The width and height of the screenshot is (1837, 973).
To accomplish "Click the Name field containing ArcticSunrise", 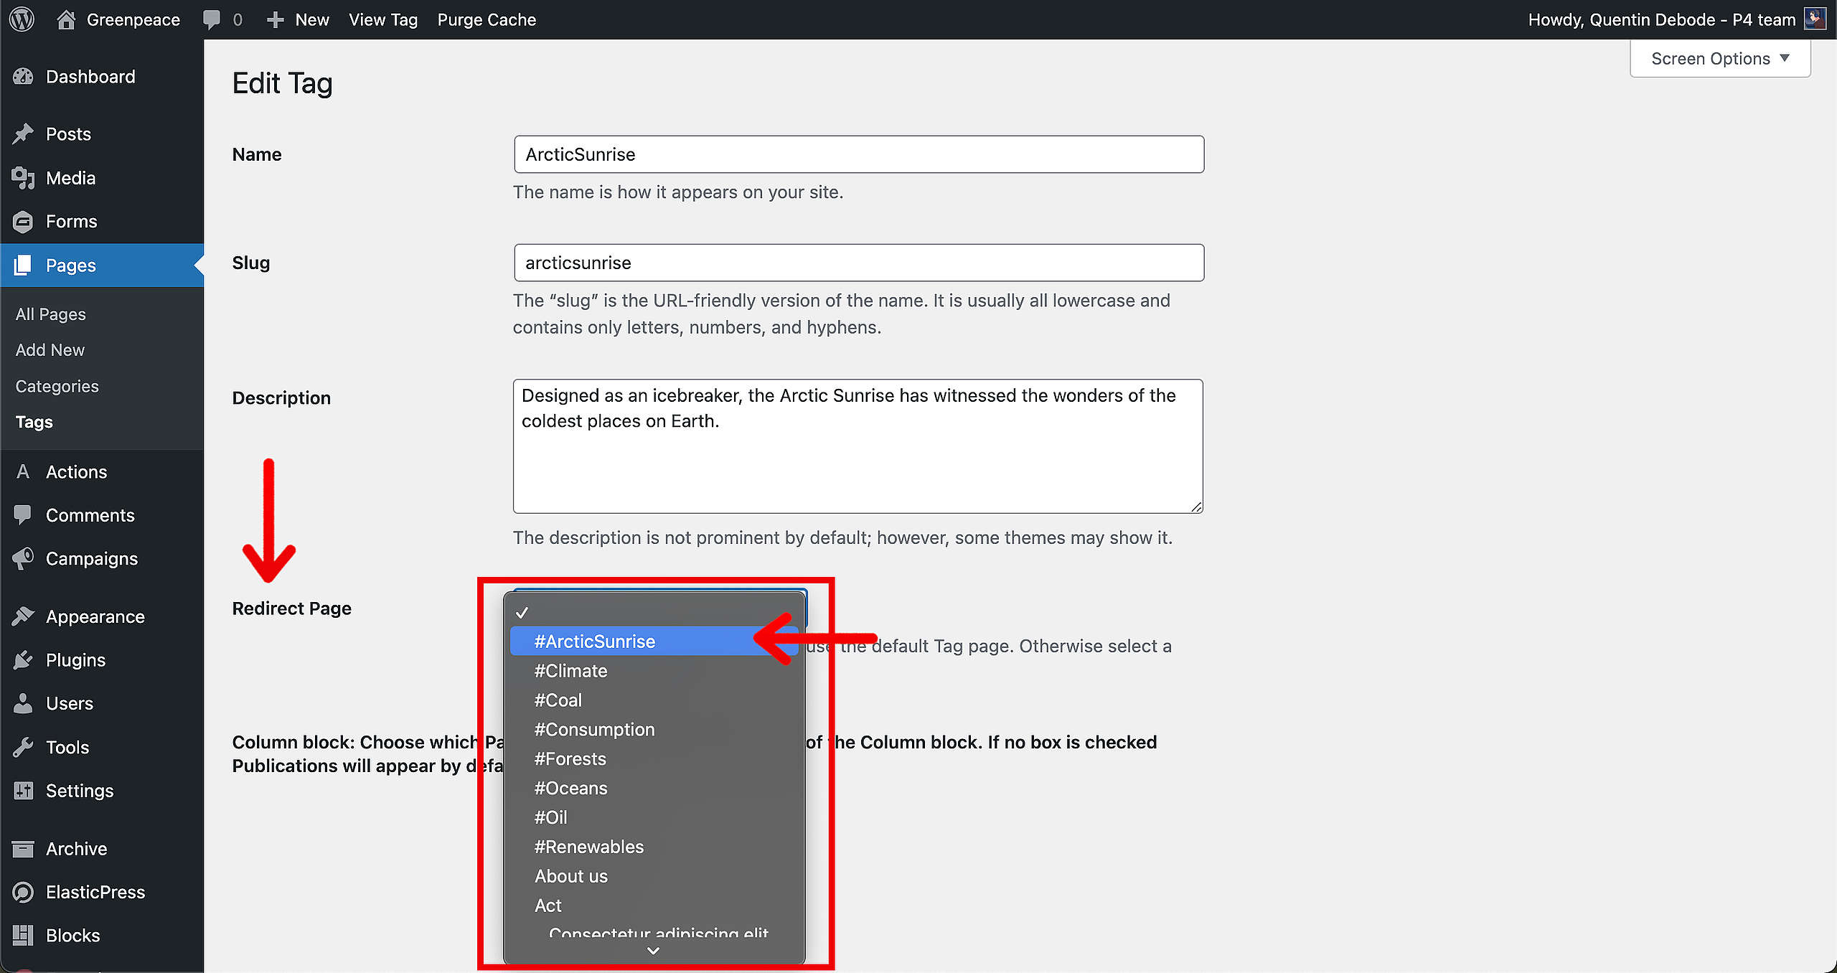I will tap(859, 154).
